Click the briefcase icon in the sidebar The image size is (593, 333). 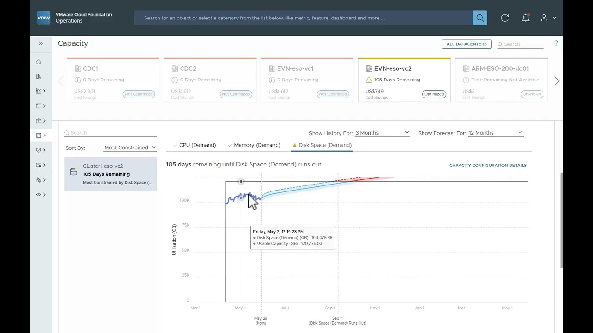[38, 121]
